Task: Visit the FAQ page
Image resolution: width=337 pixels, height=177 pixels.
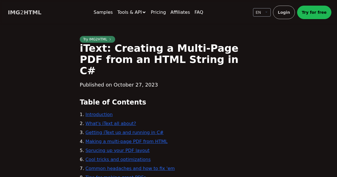Action: click(x=199, y=12)
